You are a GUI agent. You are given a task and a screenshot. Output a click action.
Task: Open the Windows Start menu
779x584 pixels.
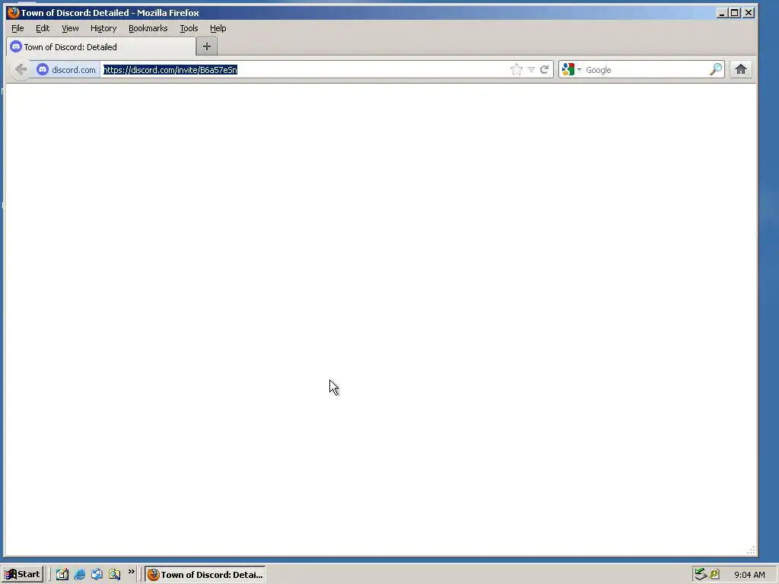(x=22, y=575)
